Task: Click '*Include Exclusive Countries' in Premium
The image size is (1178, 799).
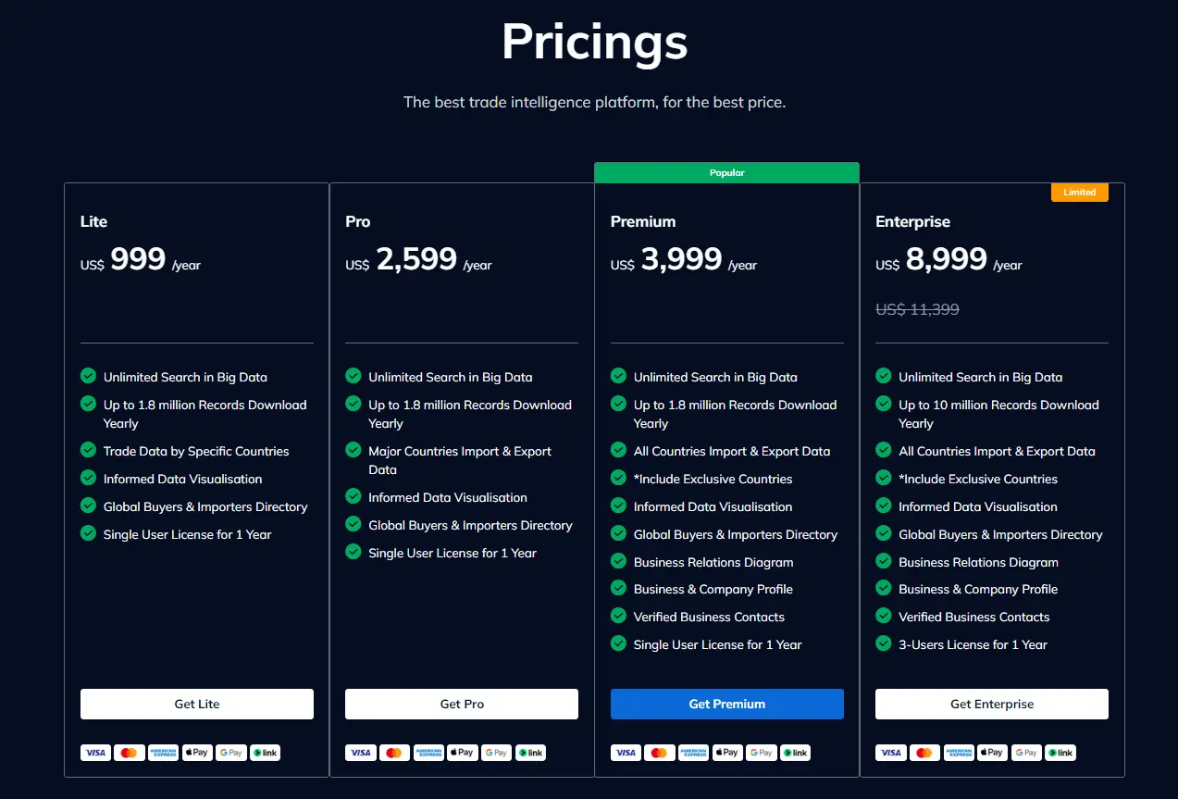Action: click(713, 479)
